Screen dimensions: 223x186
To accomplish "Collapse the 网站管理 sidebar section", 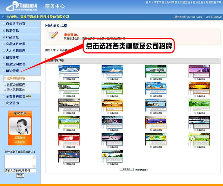I will 4,71.
